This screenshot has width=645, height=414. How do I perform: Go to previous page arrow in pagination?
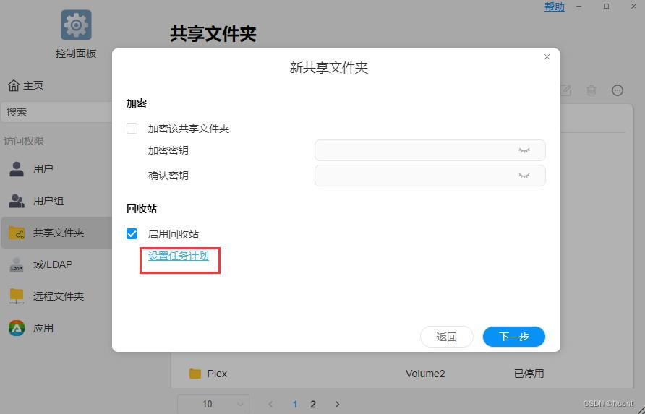click(x=271, y=404)
